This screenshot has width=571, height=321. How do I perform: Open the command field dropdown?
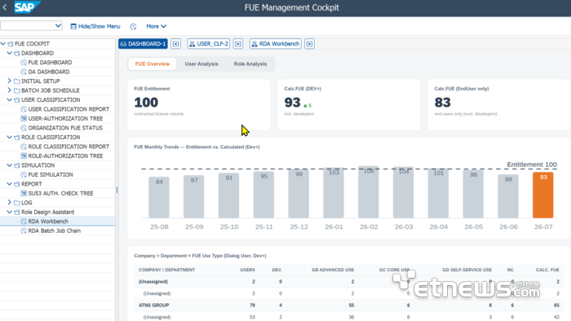pos(58,25)
